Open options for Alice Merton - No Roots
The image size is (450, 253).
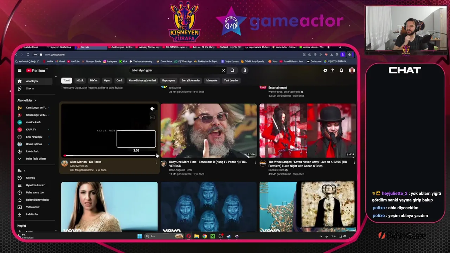coord(156,162)
